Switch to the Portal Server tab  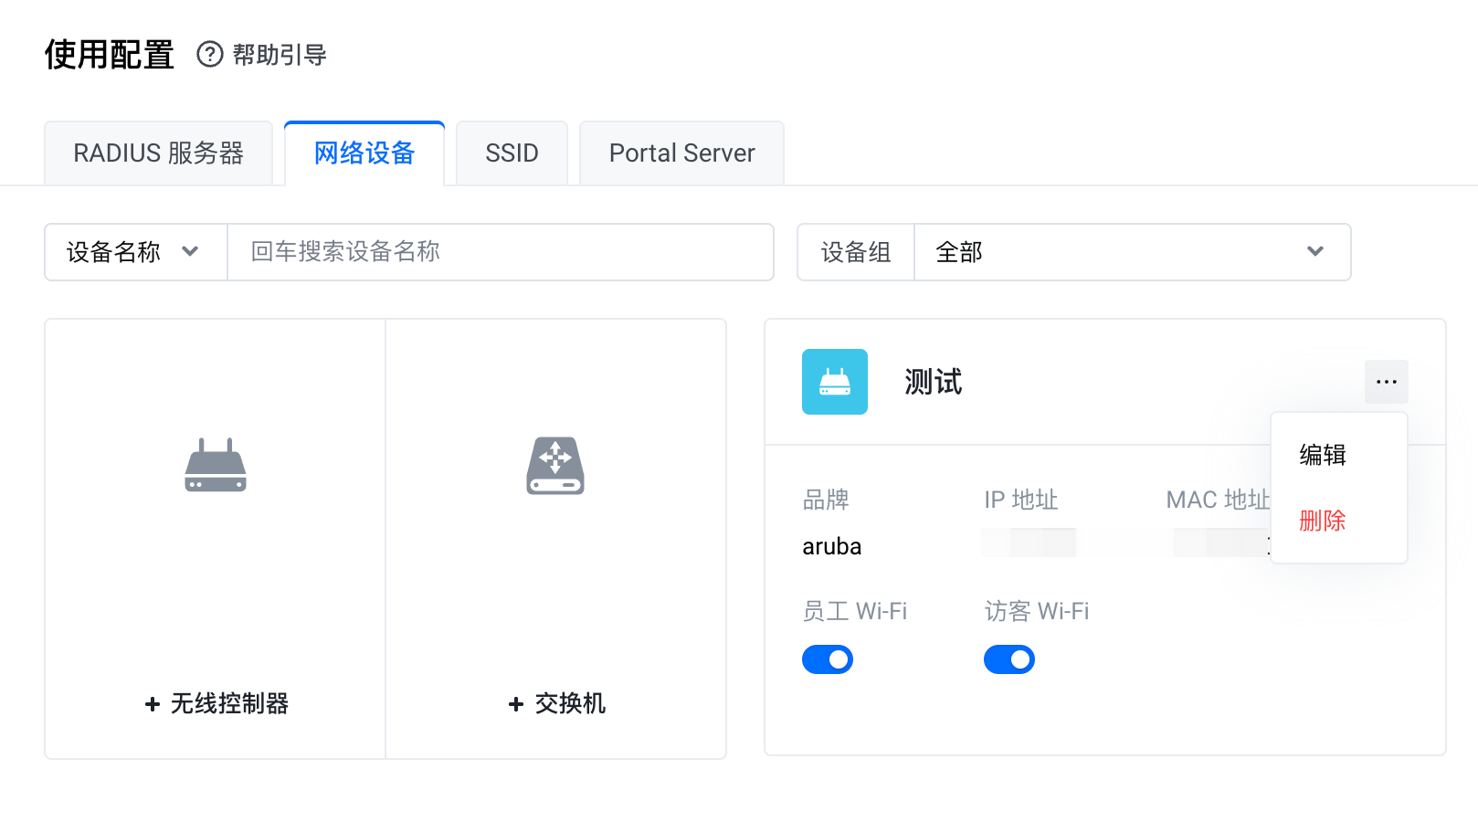point(682,153)
